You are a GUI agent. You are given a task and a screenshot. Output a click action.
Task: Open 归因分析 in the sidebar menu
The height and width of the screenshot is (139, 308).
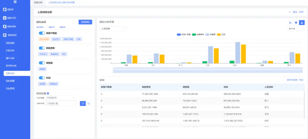tap(10, 51)
